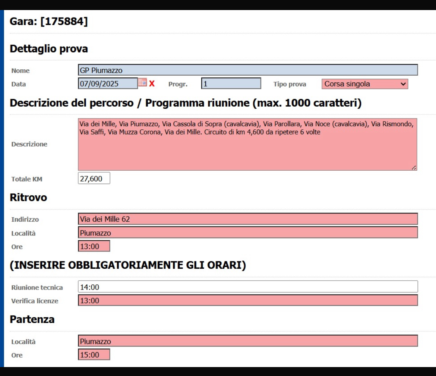The image size is (436, 376).
Task: Click the Ritrovo Ore time field
Action: [94, 246]
